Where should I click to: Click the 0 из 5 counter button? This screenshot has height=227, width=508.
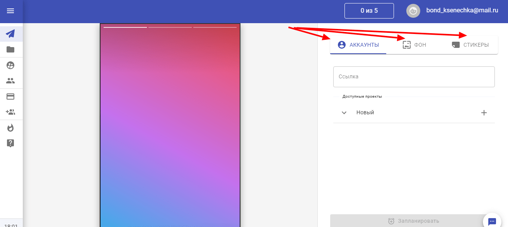[x=369, y=11]
